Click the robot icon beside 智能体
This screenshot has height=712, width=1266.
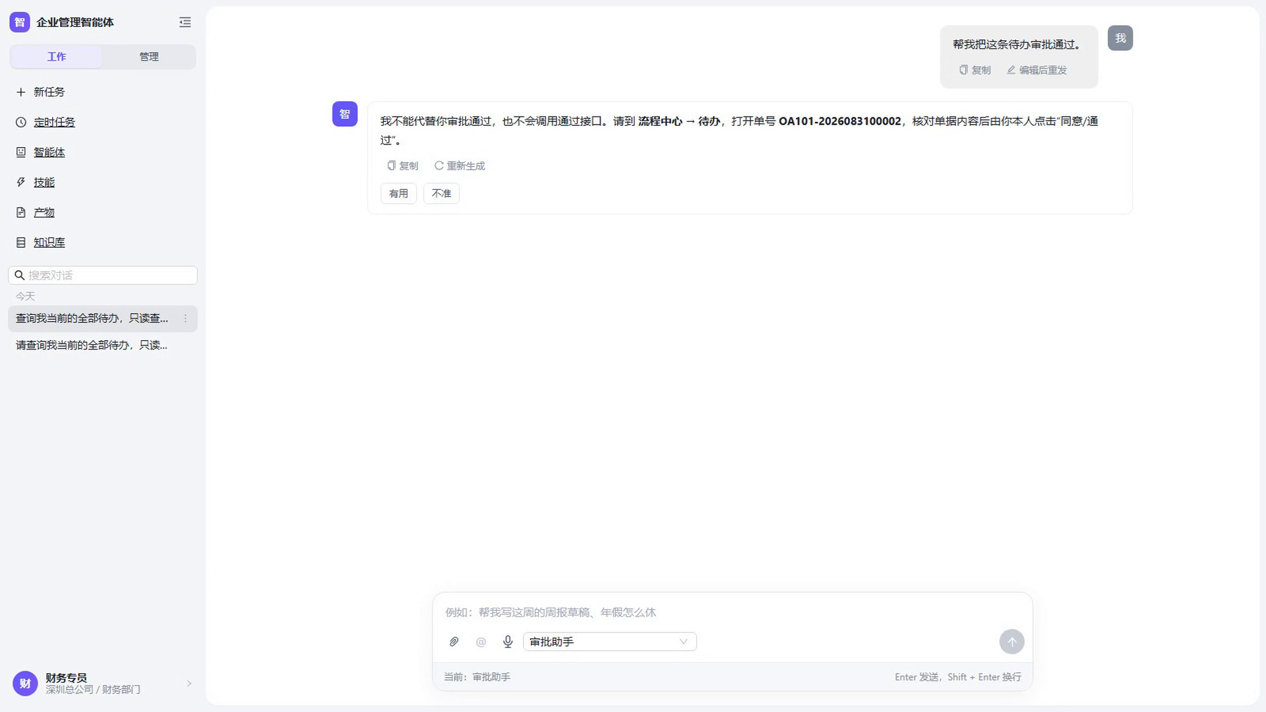21,152
